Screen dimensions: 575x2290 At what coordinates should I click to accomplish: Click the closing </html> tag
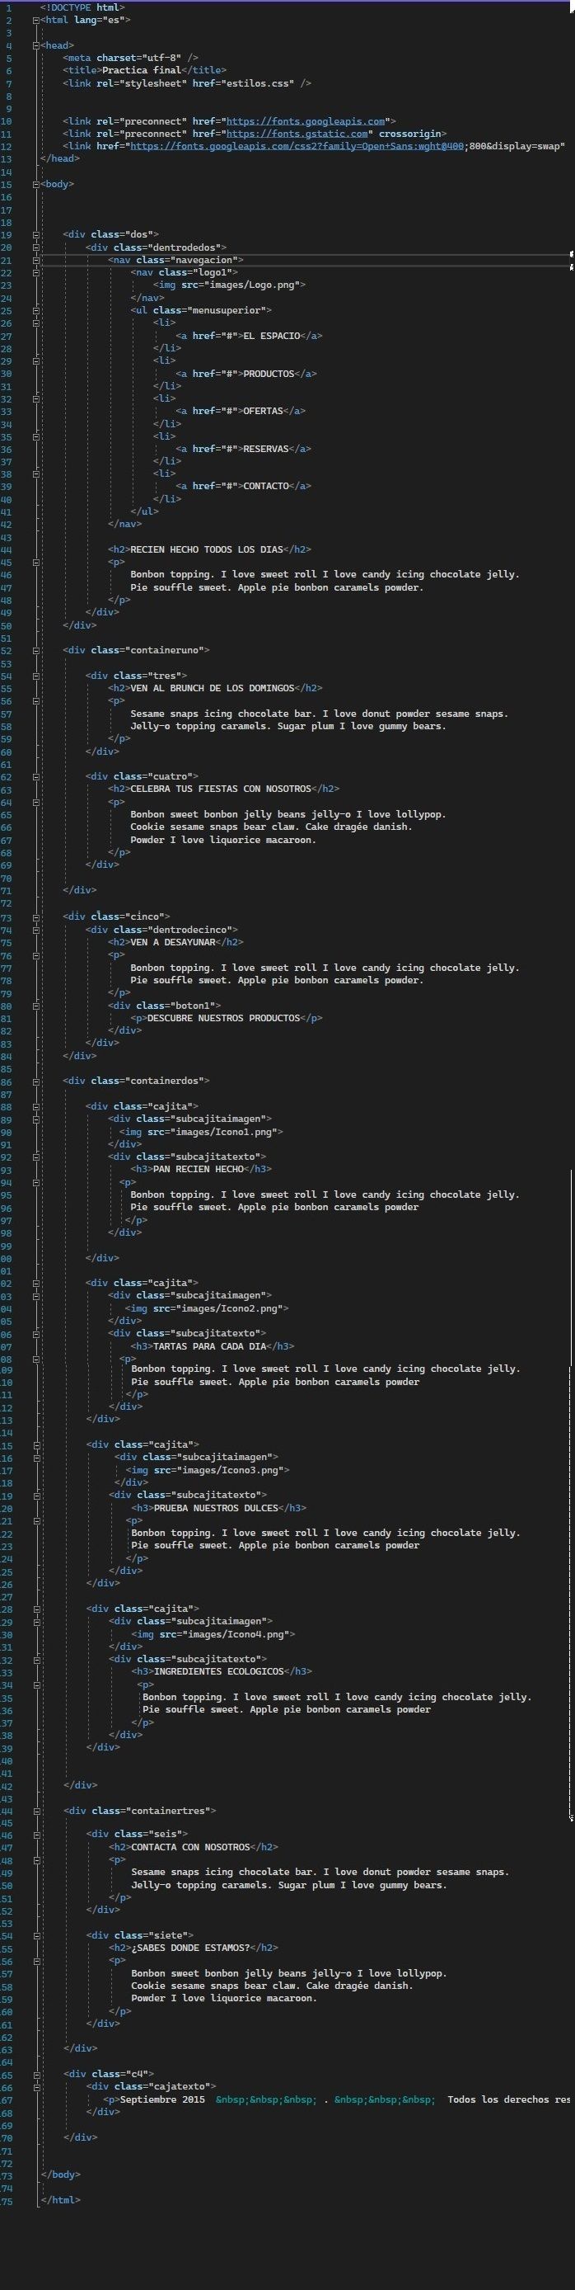click(x=60, y=2199)
